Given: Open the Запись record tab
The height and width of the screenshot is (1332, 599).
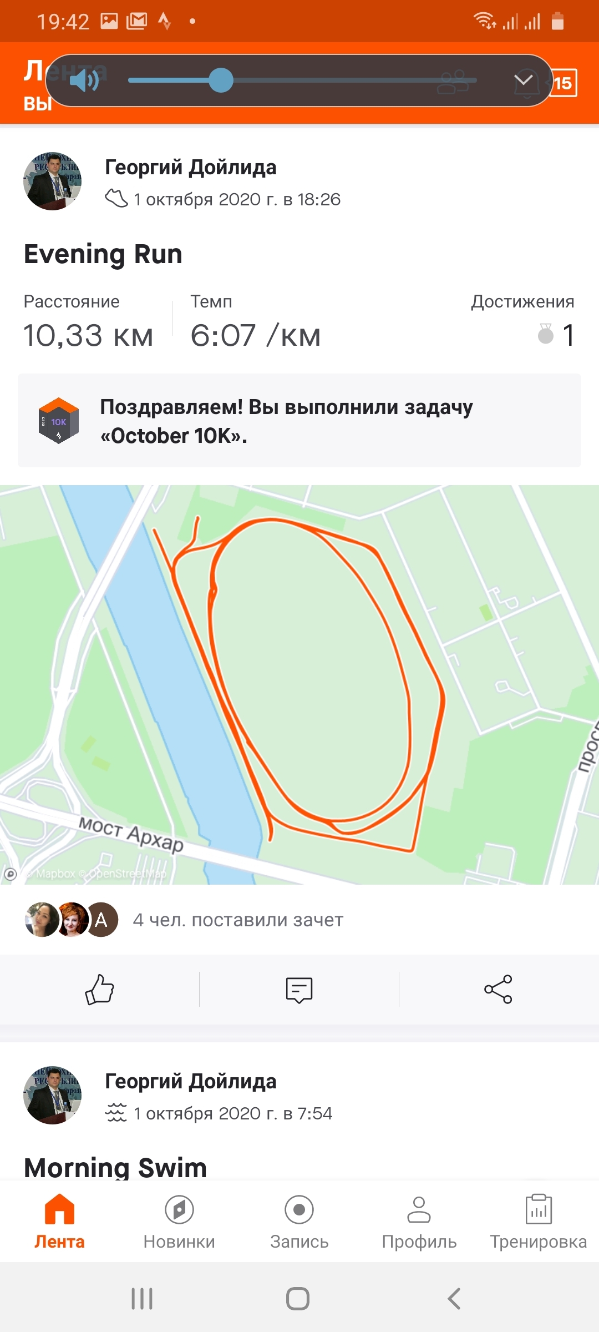Looking at the screenshot, I should [x=299, y=1222].
